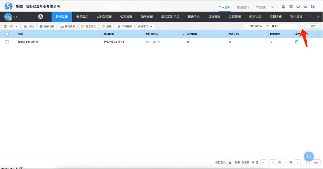Open the 数据安全性研讨会 title
This screenshot has width=323, height=169.
click(x=28, y=42)
